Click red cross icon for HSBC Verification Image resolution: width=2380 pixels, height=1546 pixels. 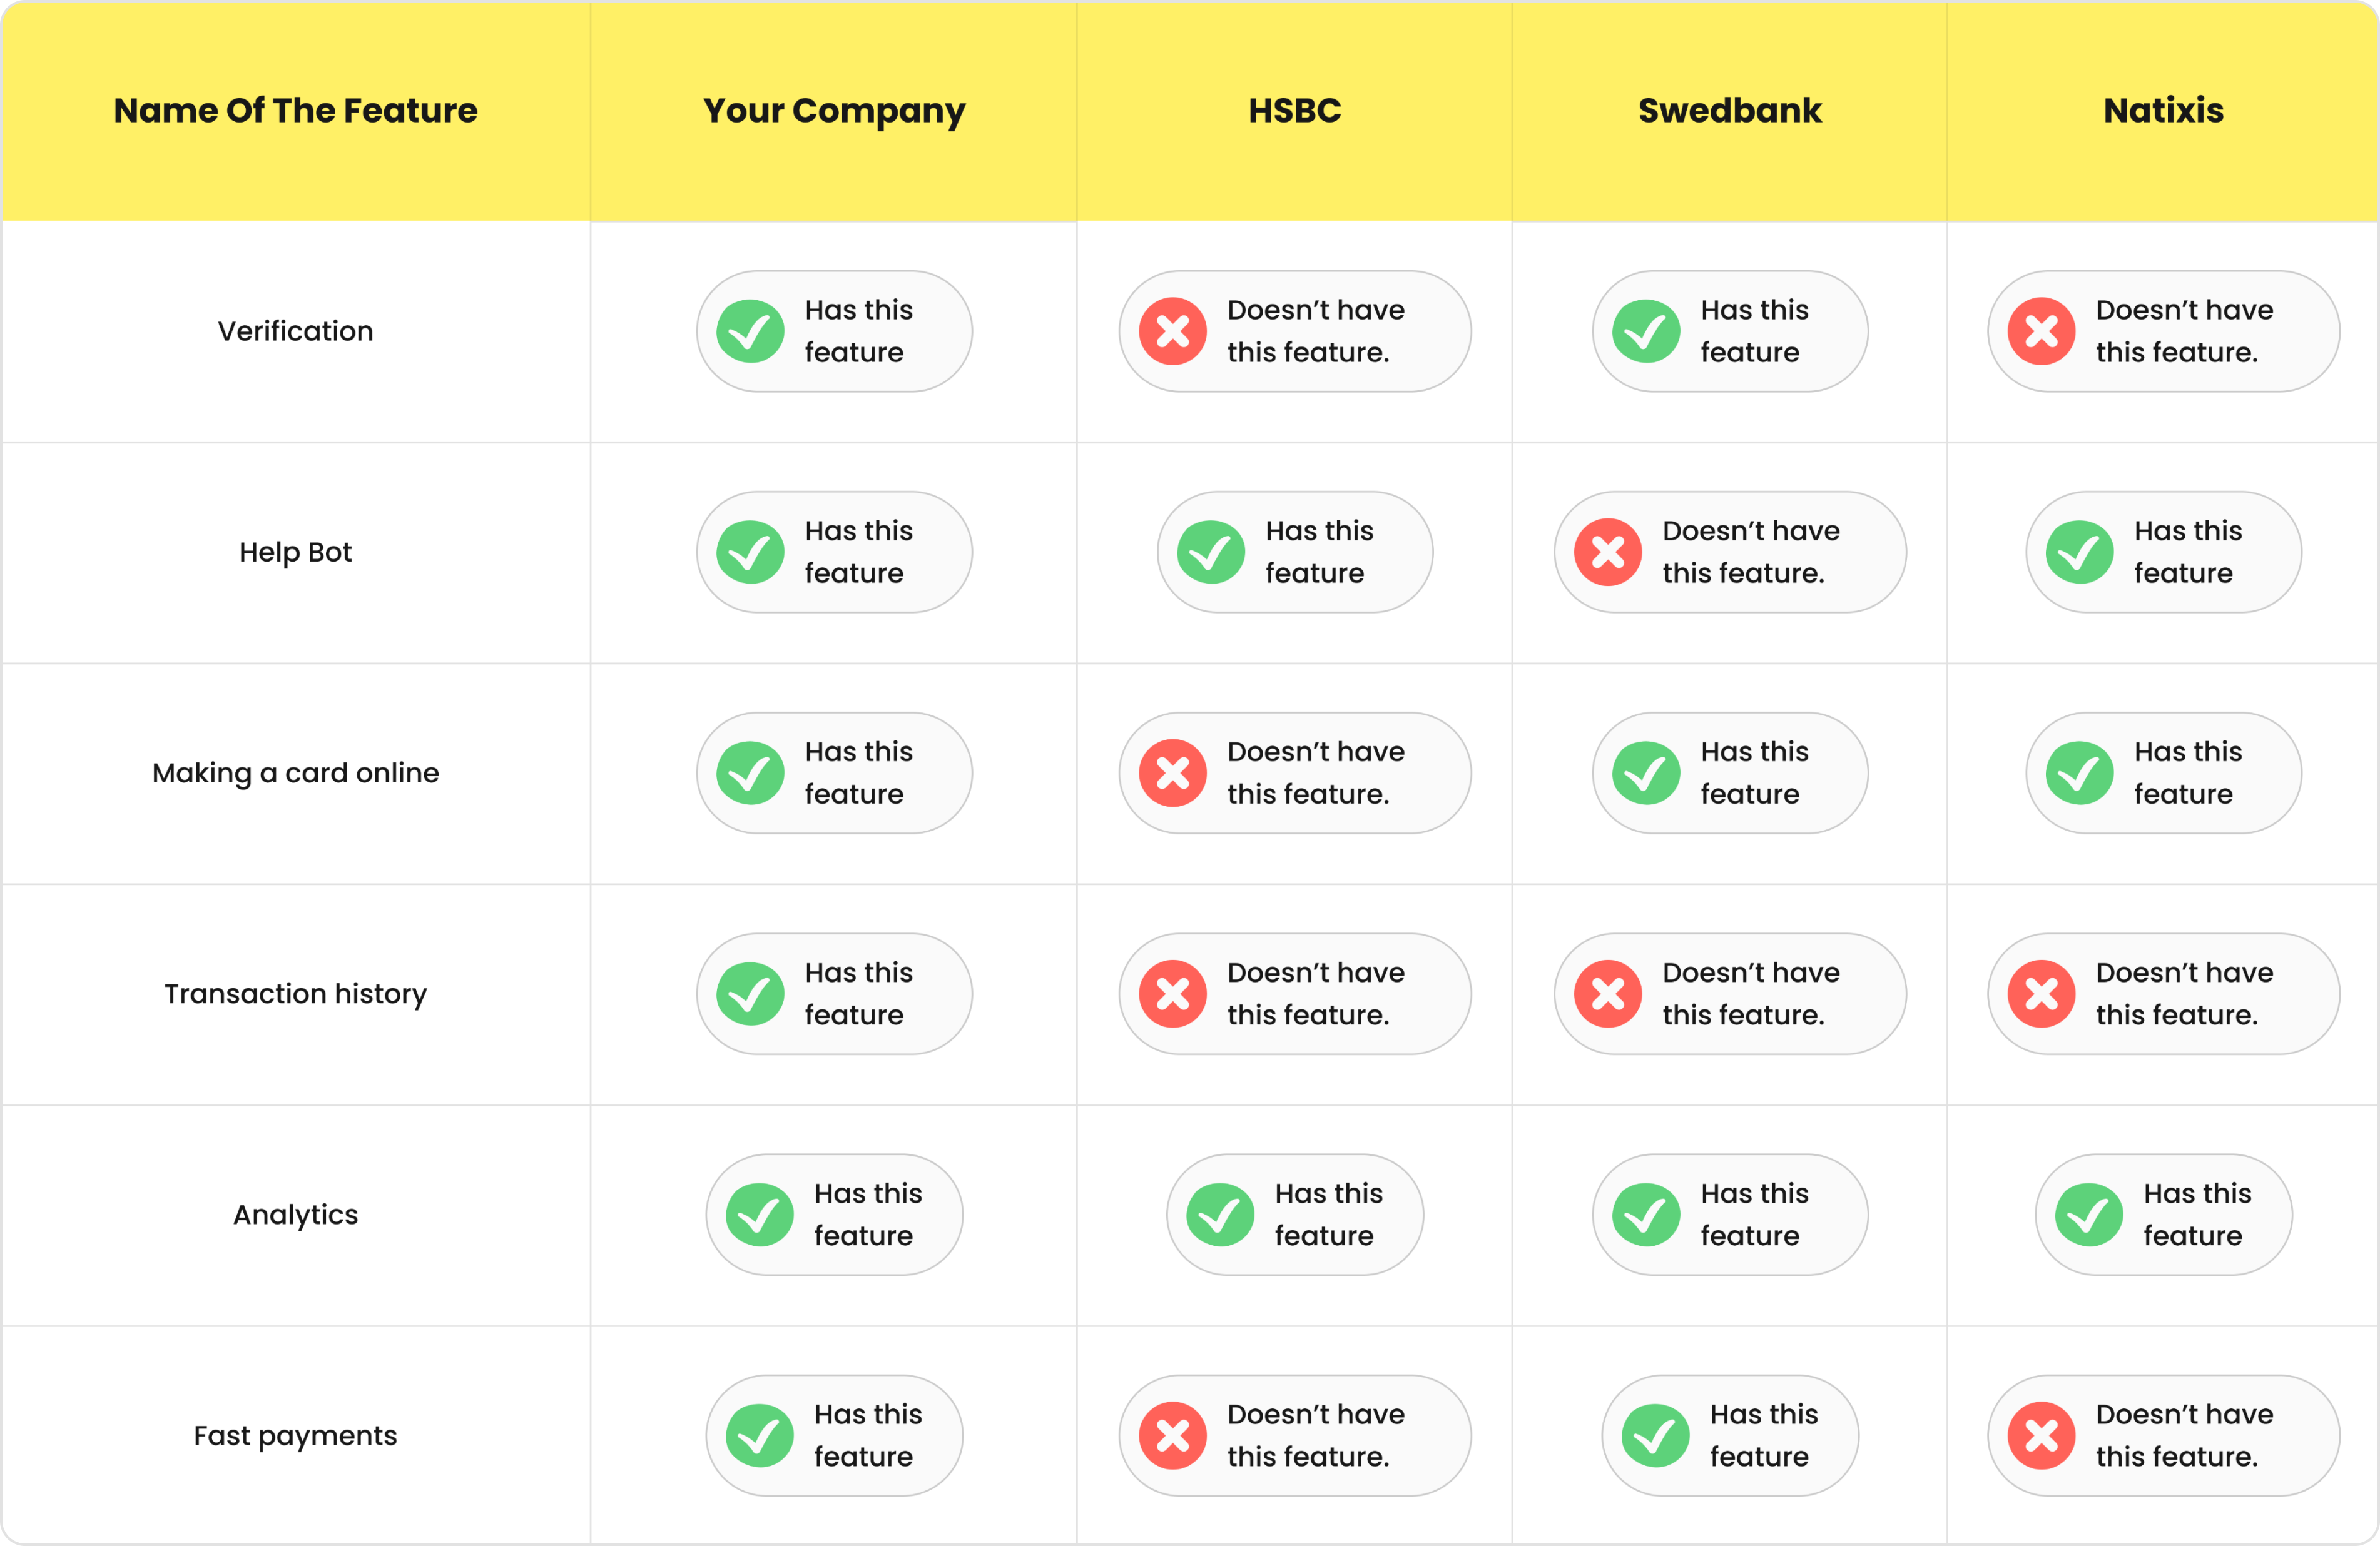[1173, 332]
